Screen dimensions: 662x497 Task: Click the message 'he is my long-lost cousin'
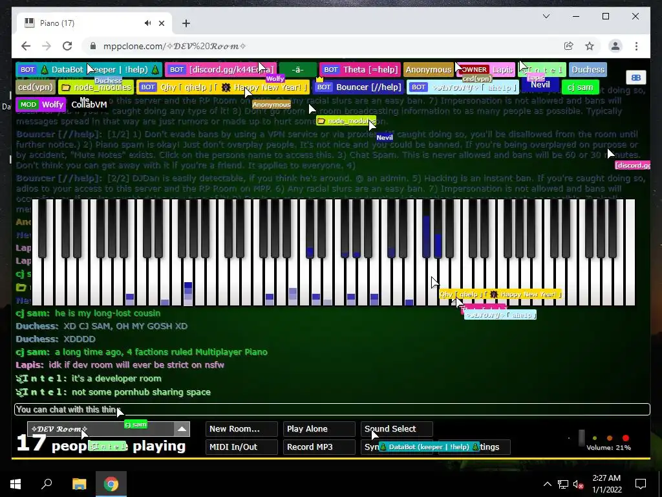[x=108, y=313]
